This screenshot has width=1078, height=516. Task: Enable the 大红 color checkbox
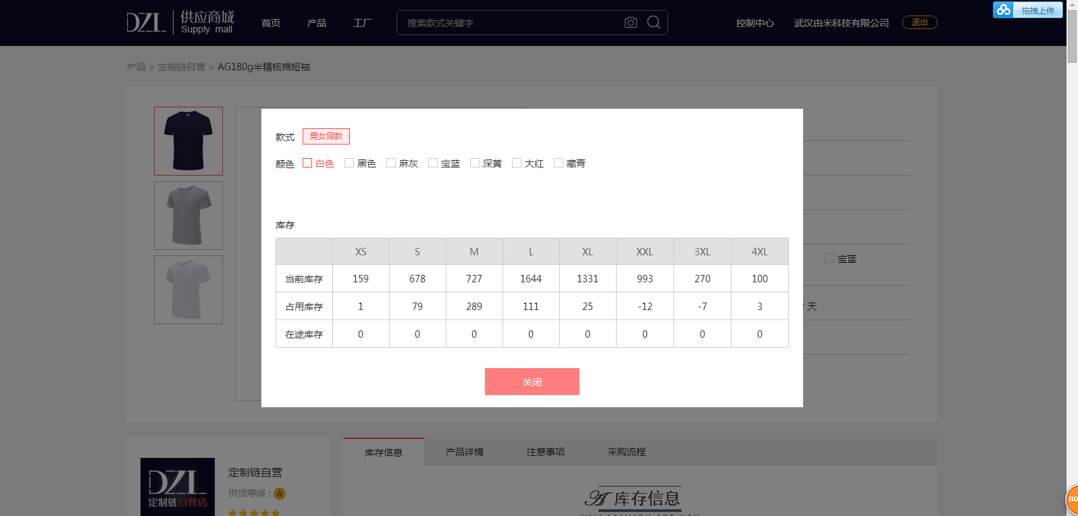tap(517, 163)
